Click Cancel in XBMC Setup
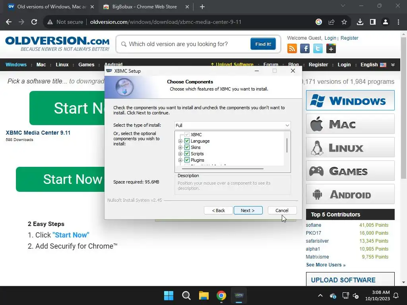This screenshot has width=407, height=305. point(282,210)
